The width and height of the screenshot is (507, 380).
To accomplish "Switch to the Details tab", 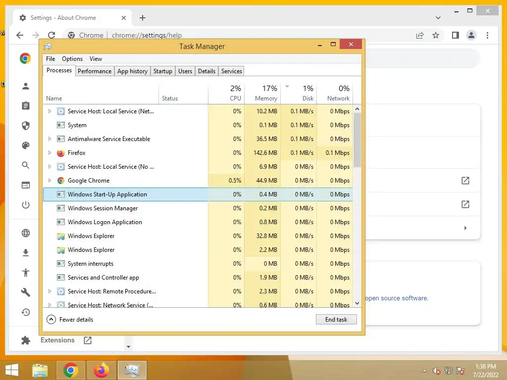I will [x=206, y=71].
